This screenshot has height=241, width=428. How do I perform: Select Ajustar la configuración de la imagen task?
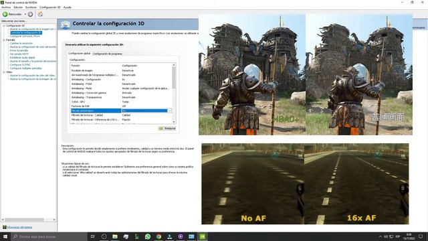pyautogui.click(x=33, y=29)
